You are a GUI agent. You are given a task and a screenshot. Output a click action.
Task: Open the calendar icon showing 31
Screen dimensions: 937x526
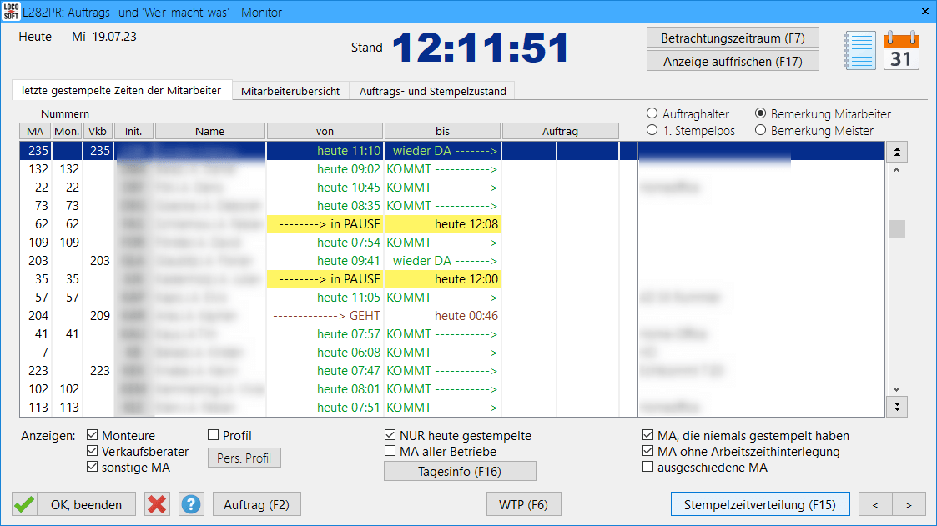click(901, 50)
